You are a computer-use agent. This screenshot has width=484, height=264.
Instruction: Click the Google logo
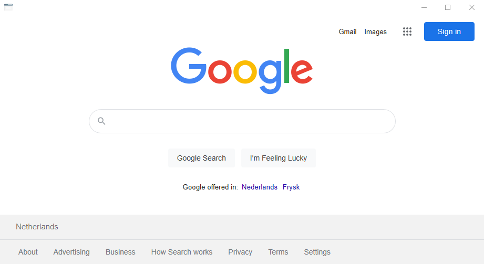(x=242, y=71)
